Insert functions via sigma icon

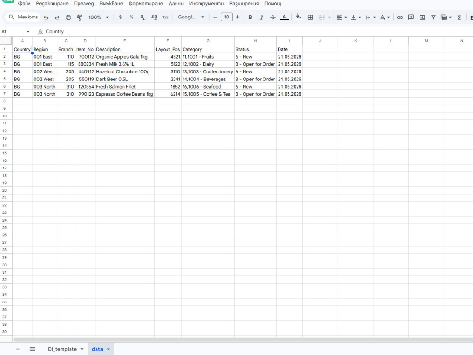pyautogui.click(x=459, y=17)
